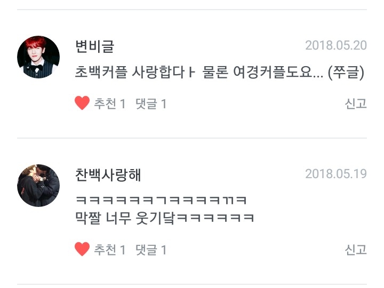This screenshot has height=288, width=384.
Task: Select the text 초백커플 사랑합다ㅏ
Action: coord(135,72)
